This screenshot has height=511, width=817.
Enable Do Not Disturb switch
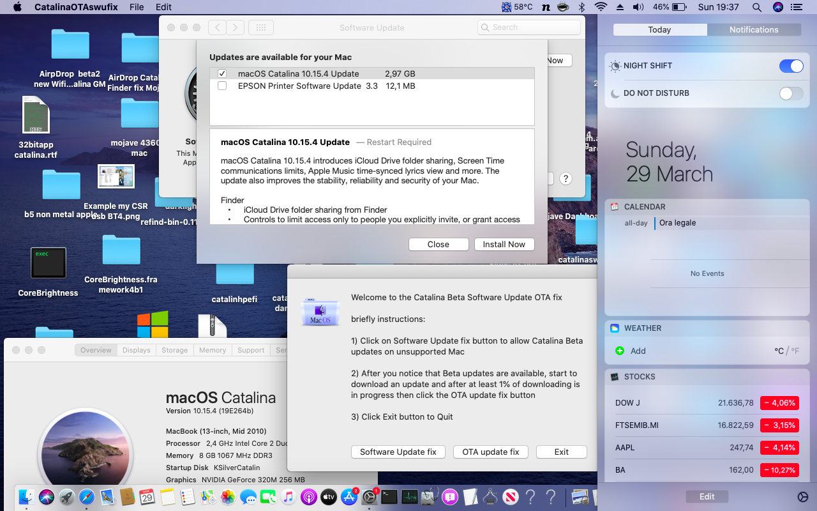(x=791, y=93)
